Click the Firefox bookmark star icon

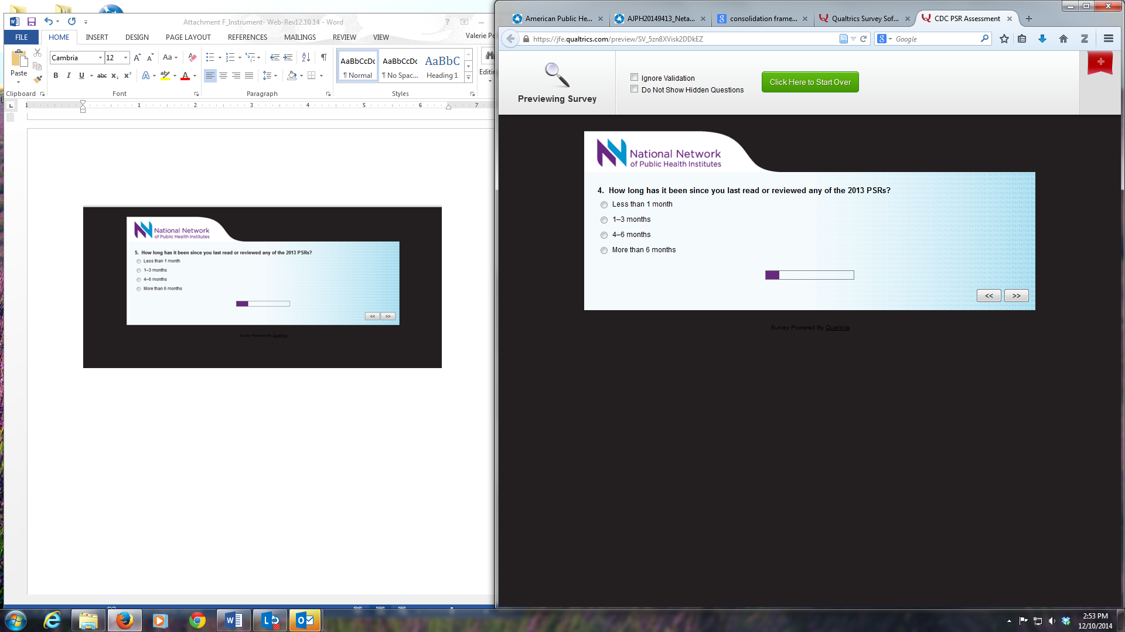tap(1004, 39)
